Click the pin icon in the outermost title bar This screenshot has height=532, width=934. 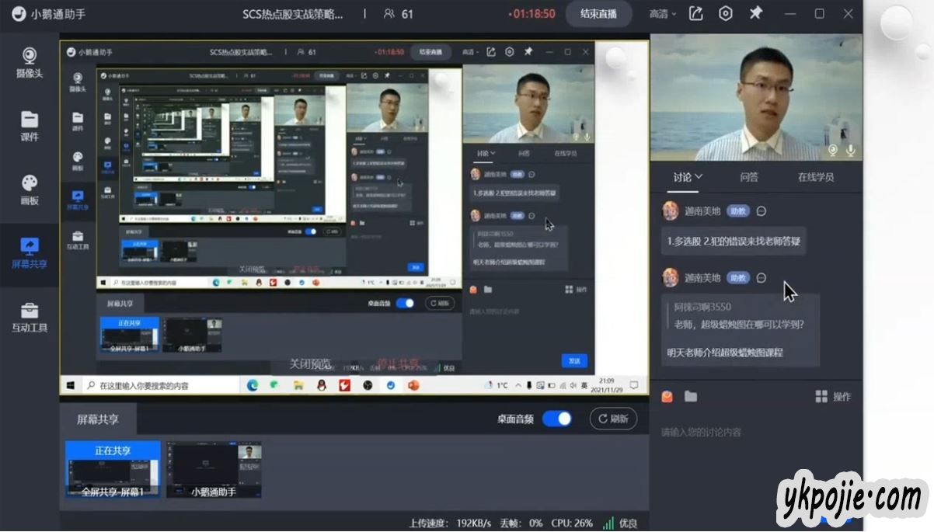point(755,14)
